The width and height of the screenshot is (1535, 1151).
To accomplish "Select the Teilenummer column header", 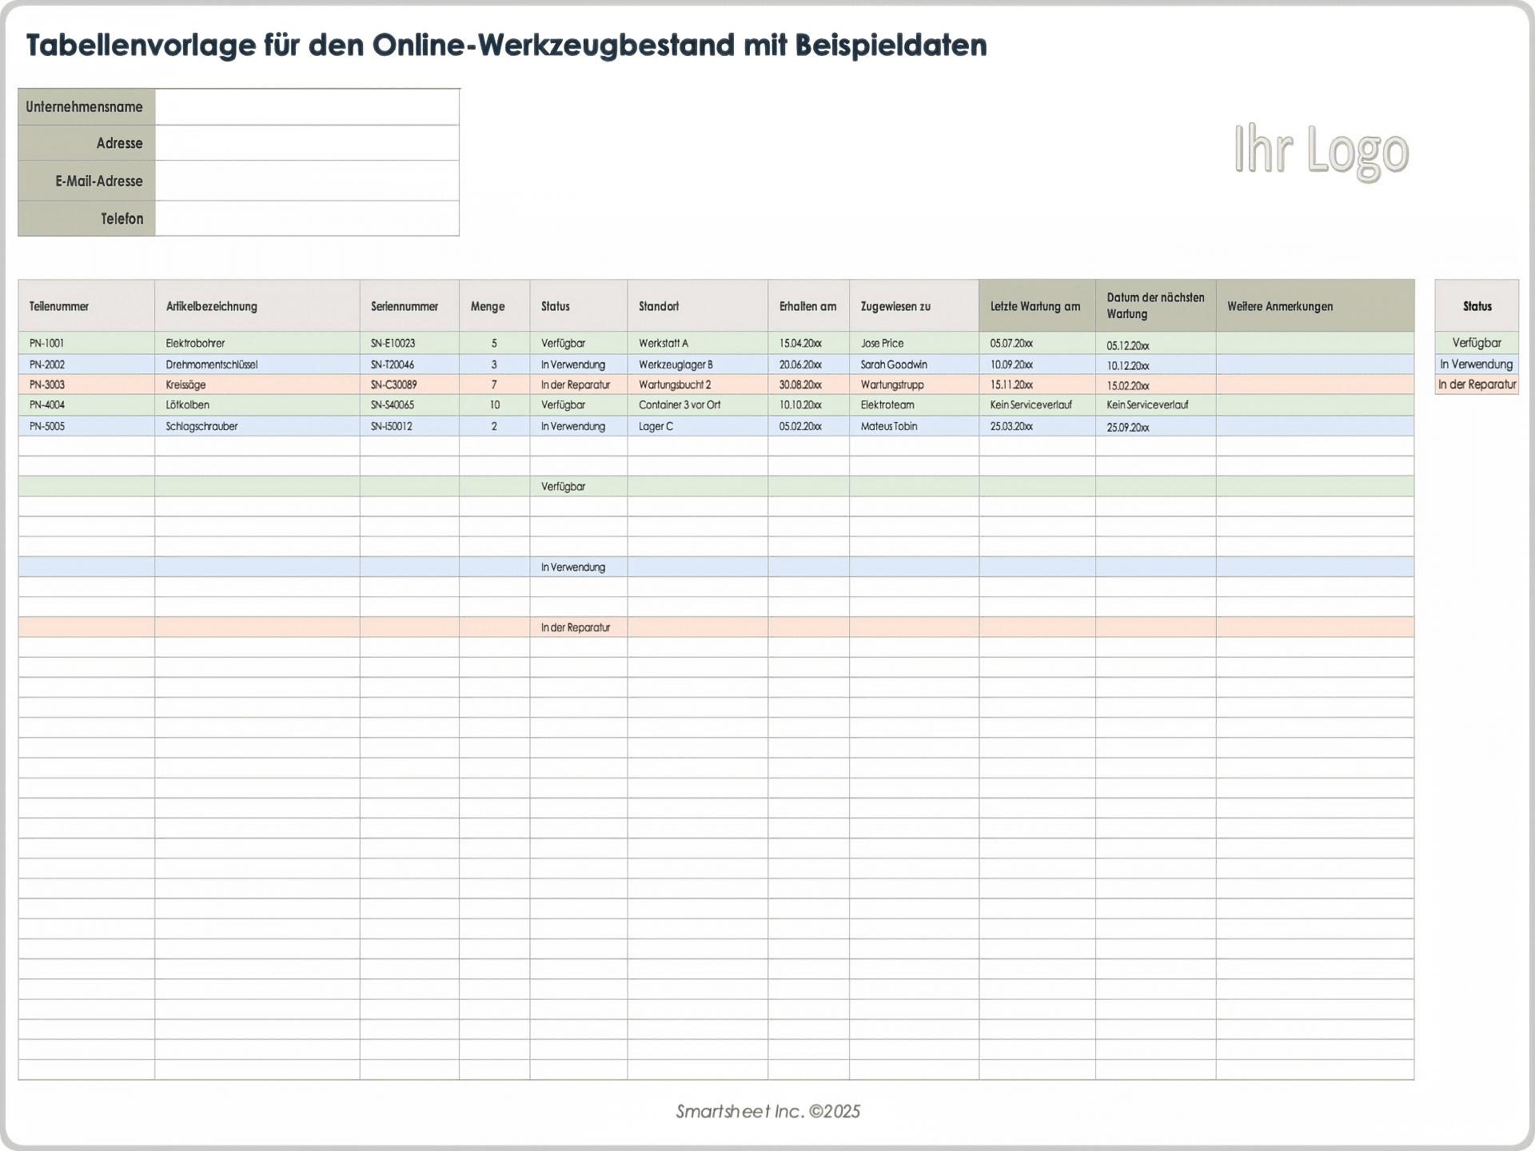I will [86, 306].
